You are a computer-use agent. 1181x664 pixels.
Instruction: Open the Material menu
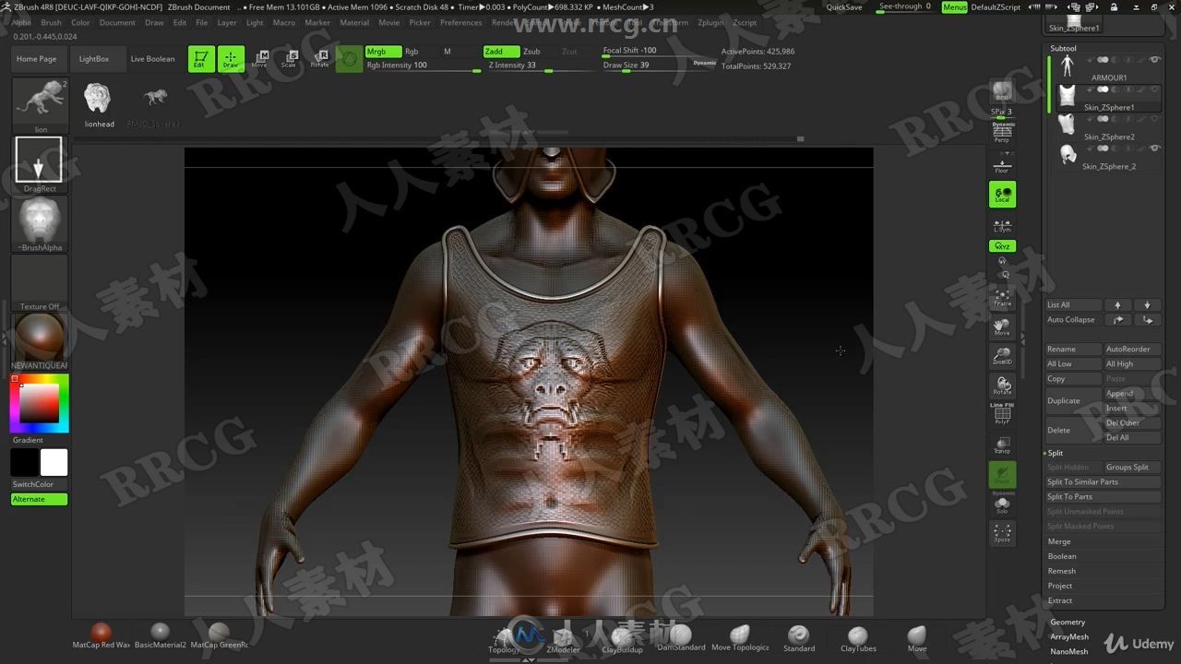point(354,22)
